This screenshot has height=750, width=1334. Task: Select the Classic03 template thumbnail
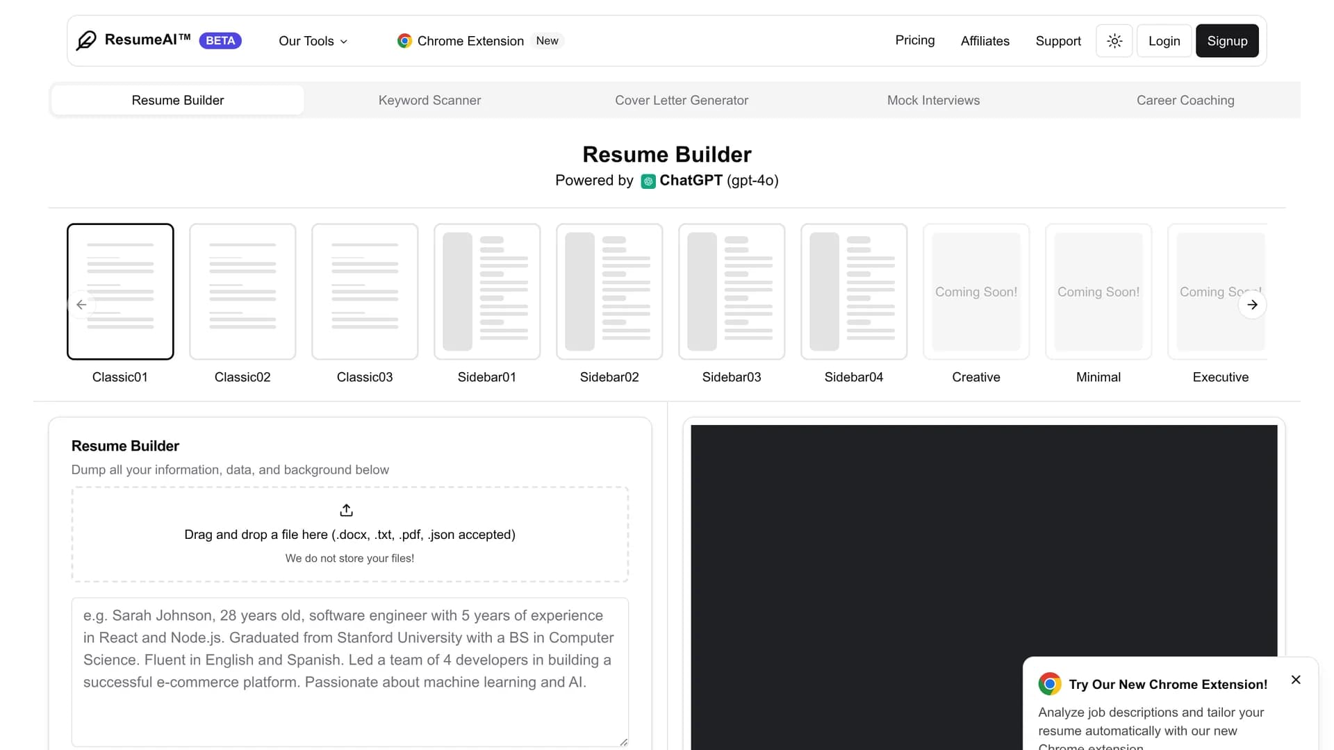click(x=365, y=292)
